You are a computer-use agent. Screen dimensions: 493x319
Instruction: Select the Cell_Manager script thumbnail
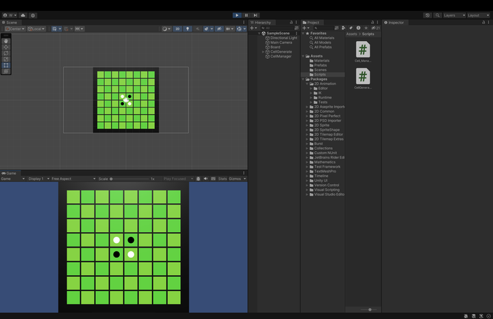click(x=362, y=50)
